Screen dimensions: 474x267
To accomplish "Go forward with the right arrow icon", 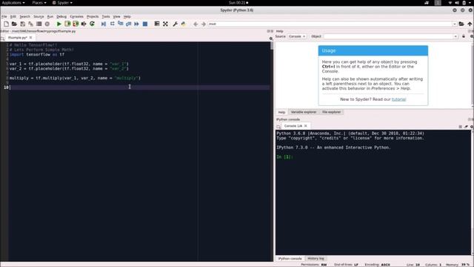I will point(204,24).
